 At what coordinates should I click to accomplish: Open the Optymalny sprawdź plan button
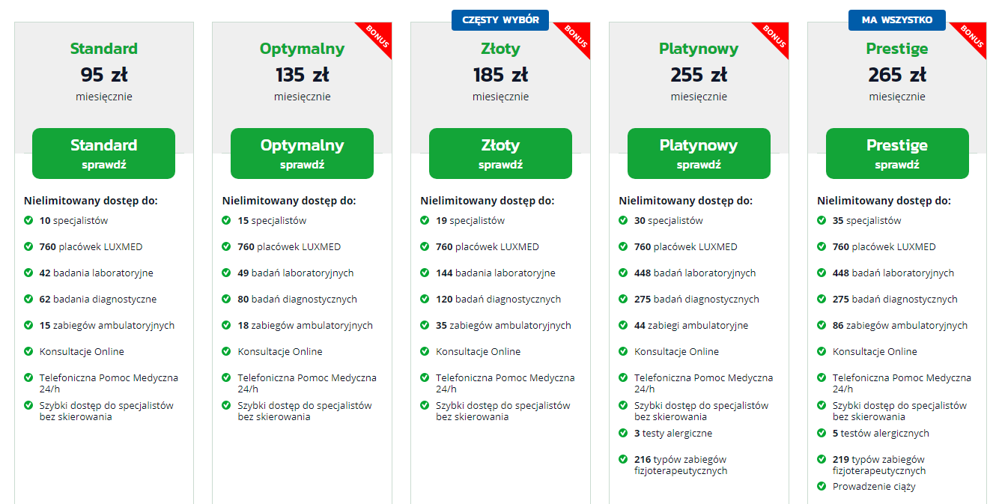[302, 154]
